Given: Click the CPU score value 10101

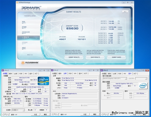Looking at the screenshot, I should [82, 39].
